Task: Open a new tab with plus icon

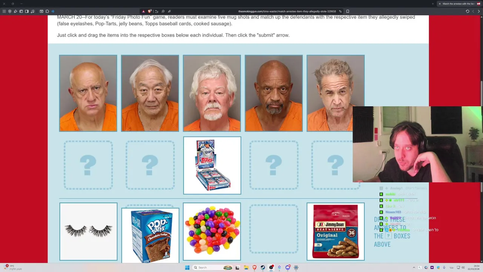Action: pyautogui.click(x=433, y=4)
